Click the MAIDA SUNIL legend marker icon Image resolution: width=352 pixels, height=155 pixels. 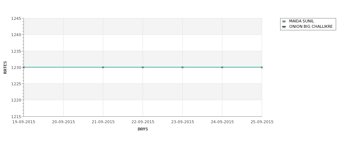(284, 21)
